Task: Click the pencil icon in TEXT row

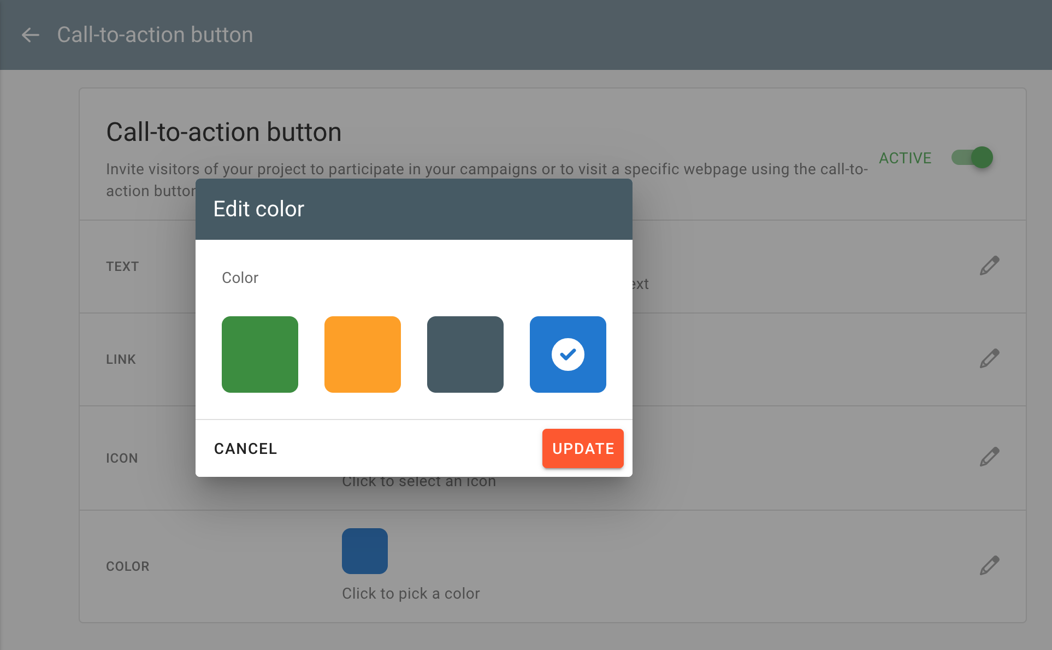Action: (989, 266)
